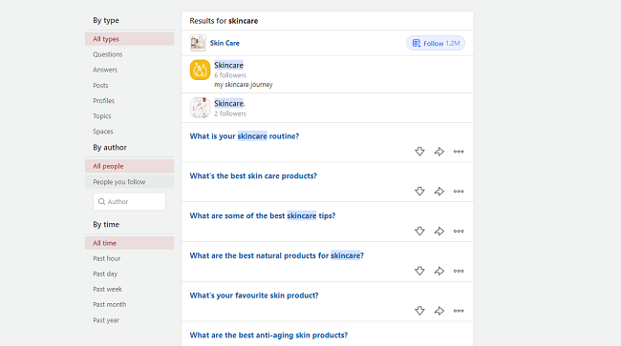
Task: Click the 'Skincare.' space avatar with 2 followers
Action: (200, 108)
